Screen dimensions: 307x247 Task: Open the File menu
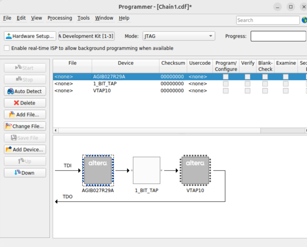[7, 18]
